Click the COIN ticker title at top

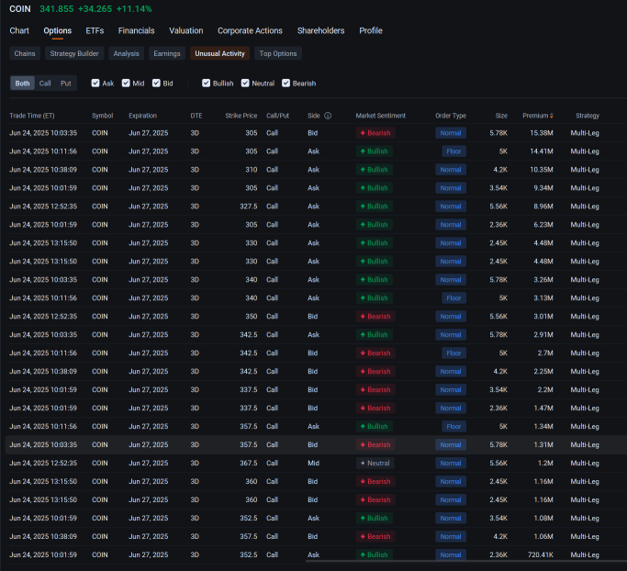click(20, 9)
